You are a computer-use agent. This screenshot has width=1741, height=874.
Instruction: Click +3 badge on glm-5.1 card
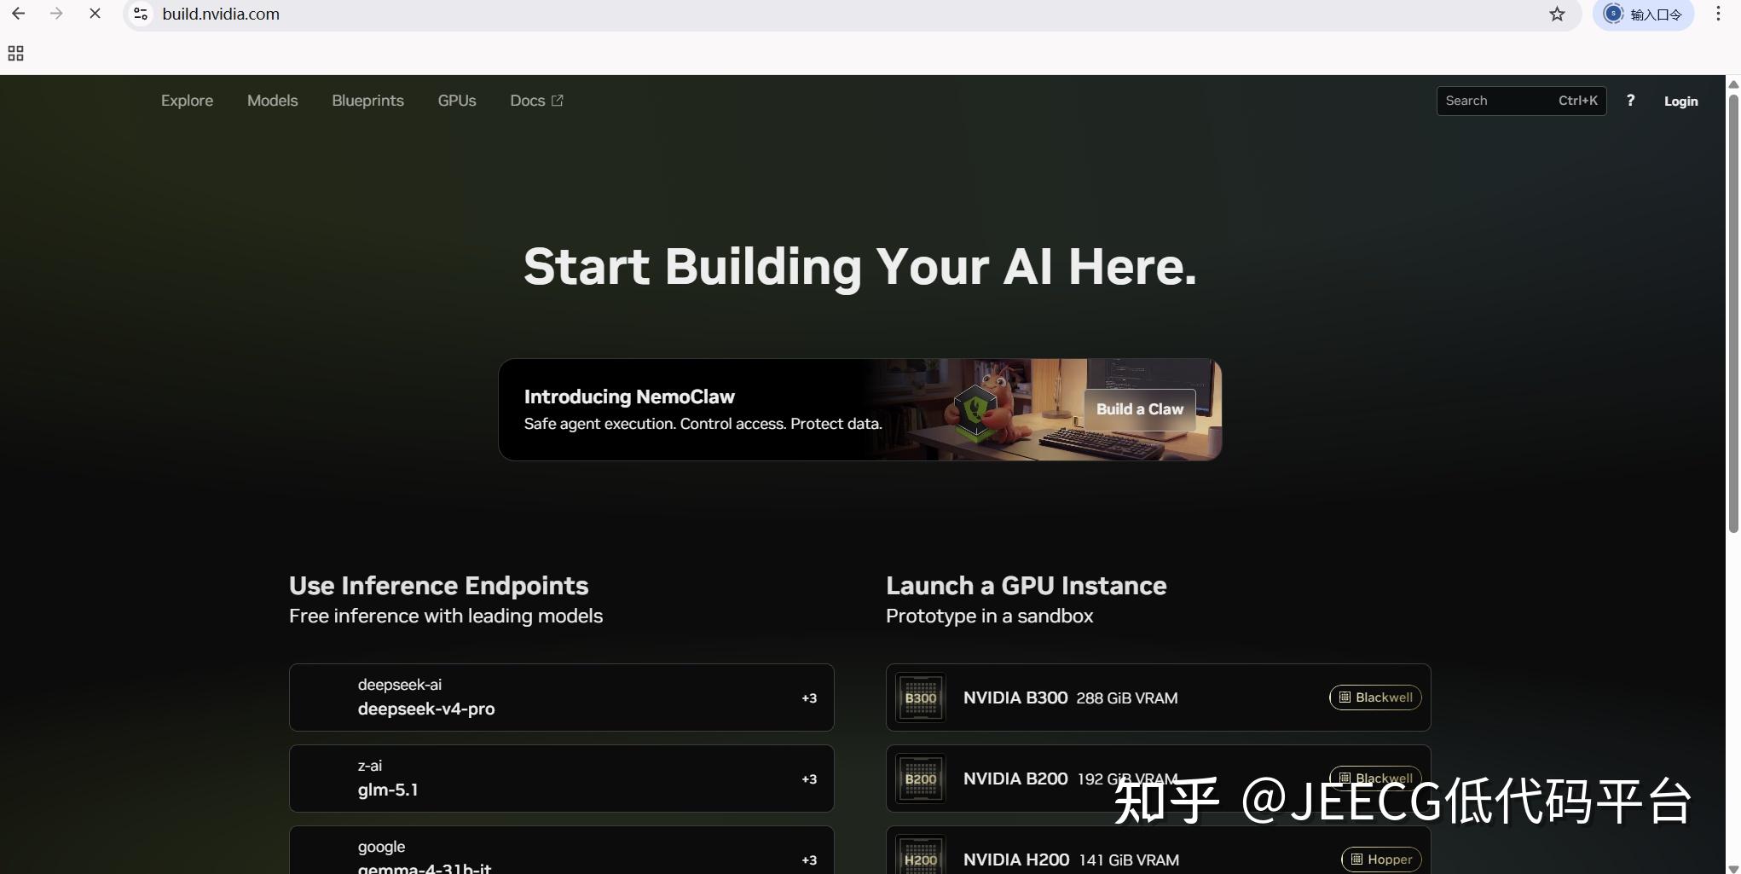809,779
